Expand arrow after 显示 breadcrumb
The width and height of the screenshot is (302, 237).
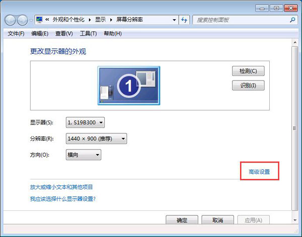click(111, 20)
